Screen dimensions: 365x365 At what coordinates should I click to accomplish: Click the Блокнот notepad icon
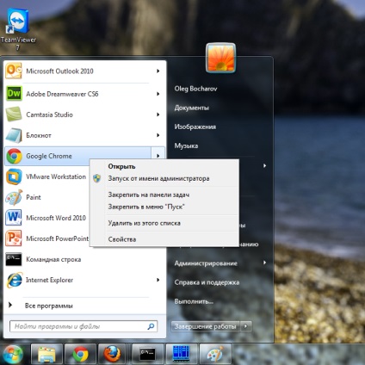pos(14,135)
